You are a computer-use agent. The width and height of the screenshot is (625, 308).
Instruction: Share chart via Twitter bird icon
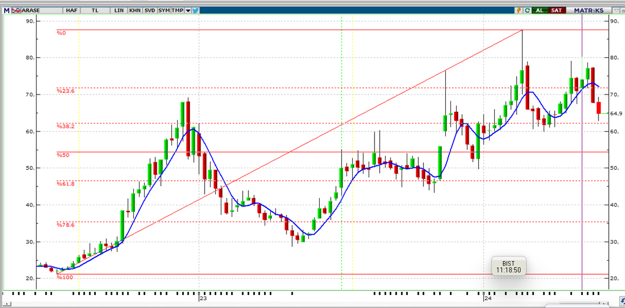coord(195,10)
